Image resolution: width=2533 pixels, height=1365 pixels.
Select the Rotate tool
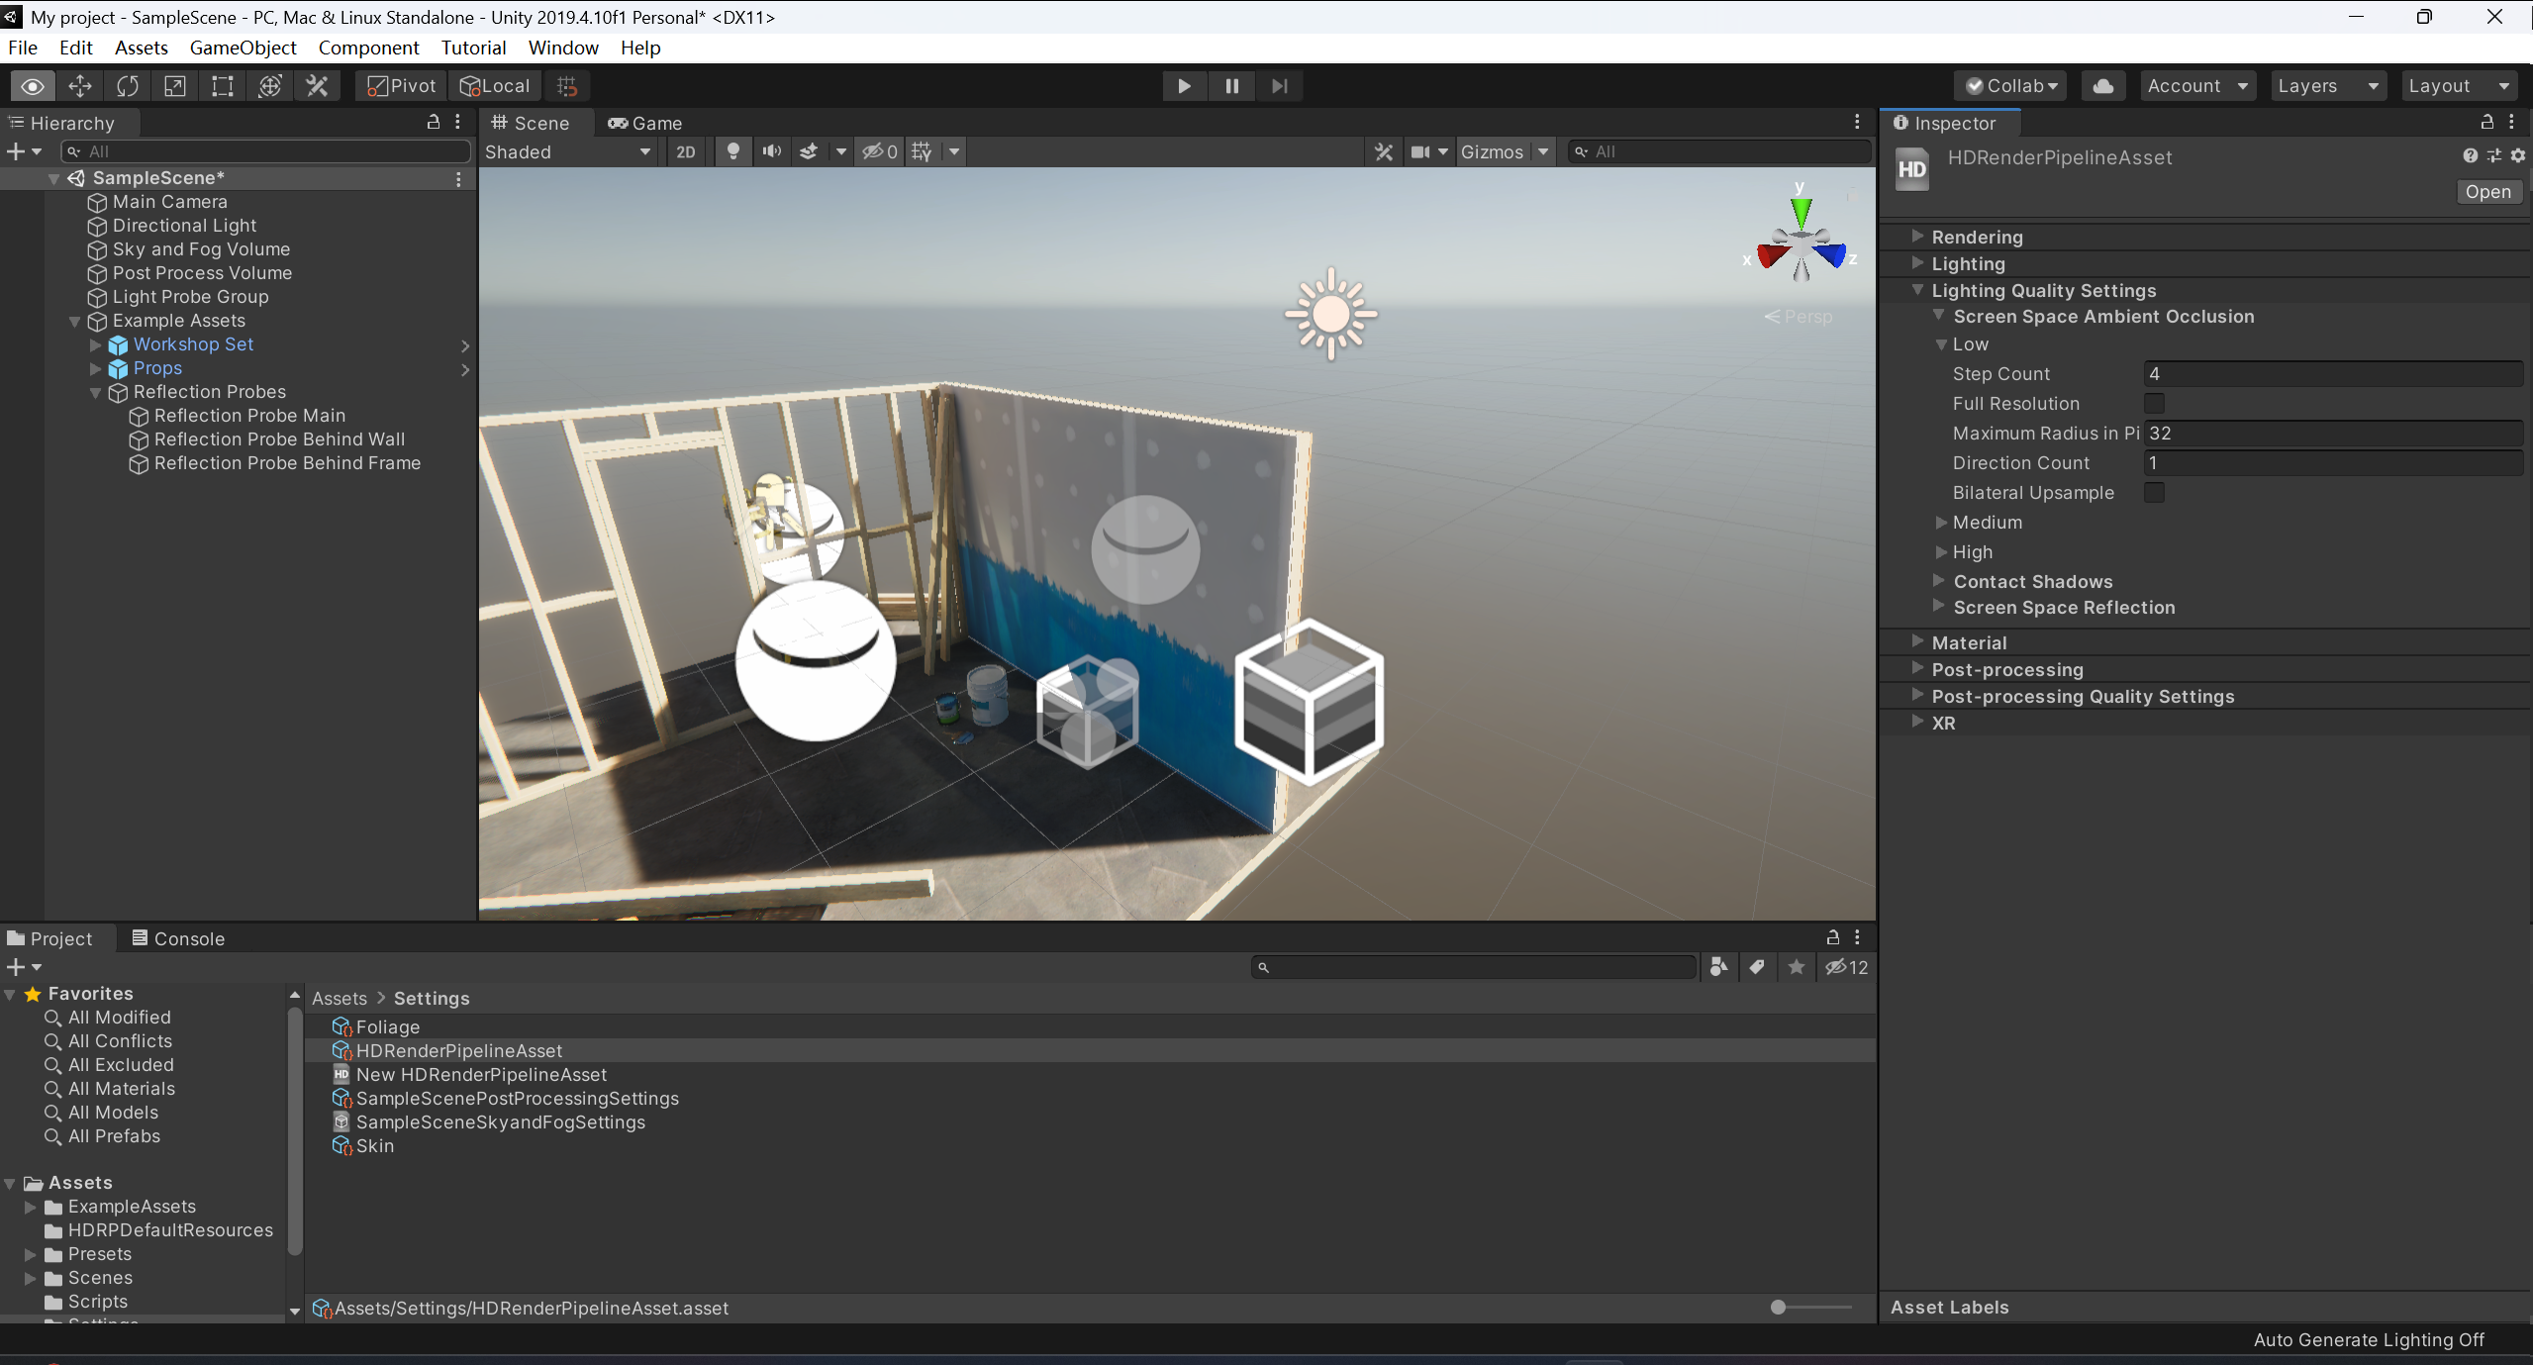[127, 86]
